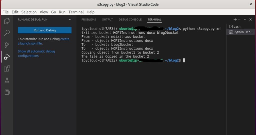Open the Testing flask icon
The height and width of the screenshot is (135, 256).
pos(7,80)
